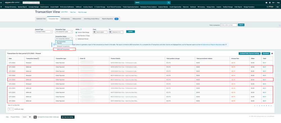
Task: Open the Account Type dropdown
Action: click(44, 32)
